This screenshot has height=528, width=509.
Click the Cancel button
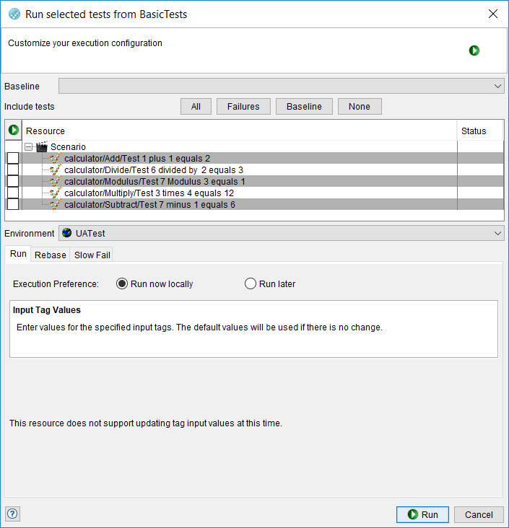click(479, 514)
